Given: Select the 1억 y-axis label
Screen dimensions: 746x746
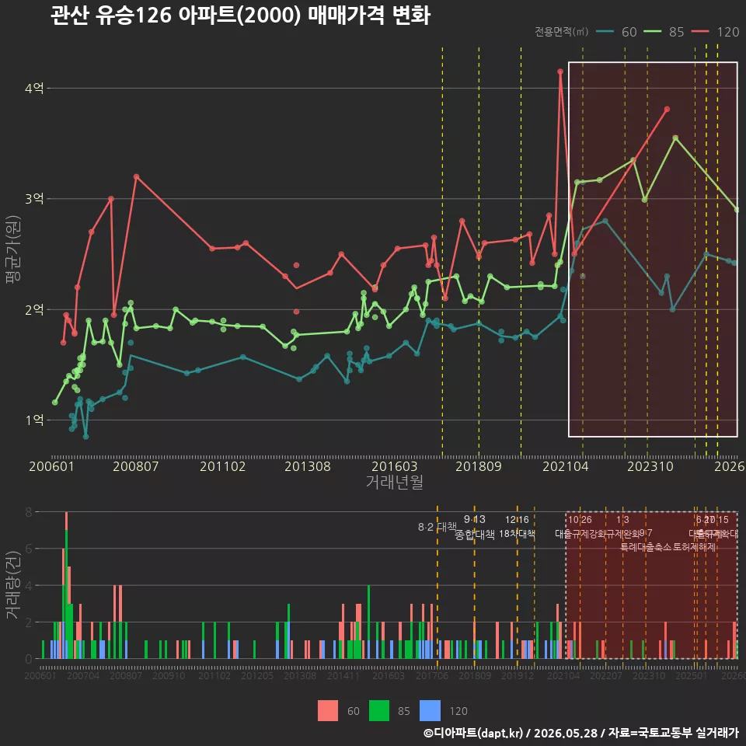Looking at the screenshot, I should 34,420.
